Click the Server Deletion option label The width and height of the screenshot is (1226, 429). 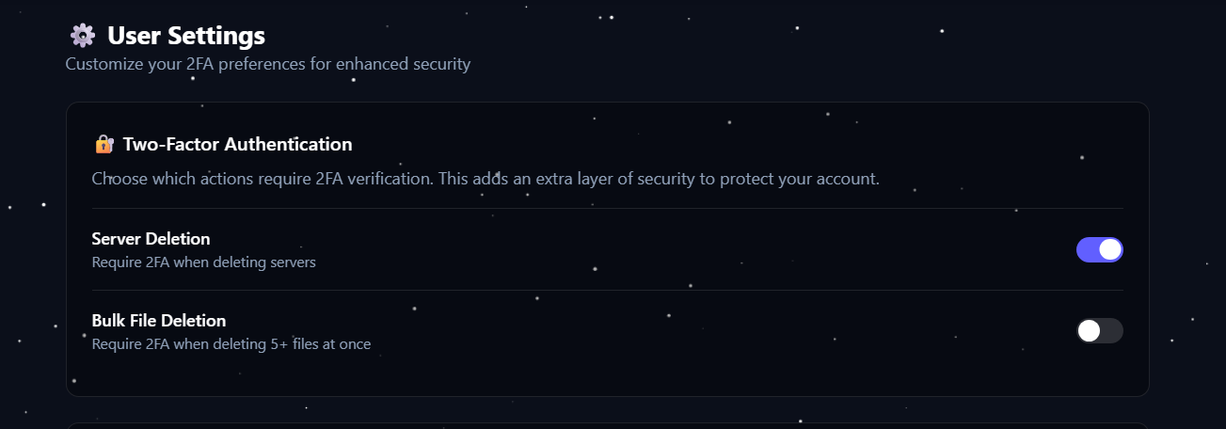tap(151, 239)
